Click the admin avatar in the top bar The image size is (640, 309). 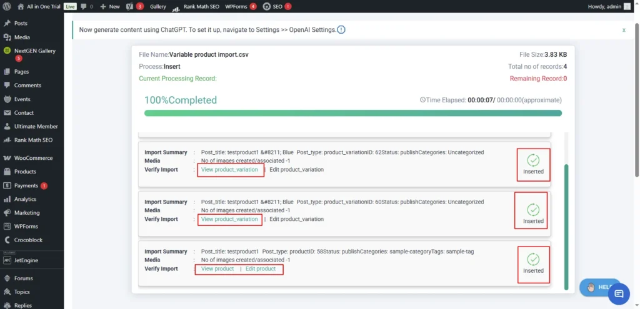tap(627, 6)
